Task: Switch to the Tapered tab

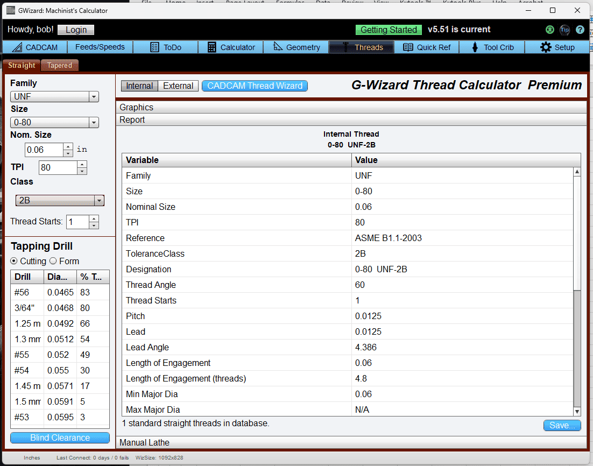Action: click(59, 65)
